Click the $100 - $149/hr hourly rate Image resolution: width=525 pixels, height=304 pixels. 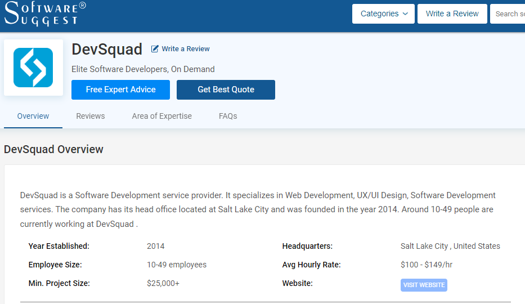[x=427, y=265]
